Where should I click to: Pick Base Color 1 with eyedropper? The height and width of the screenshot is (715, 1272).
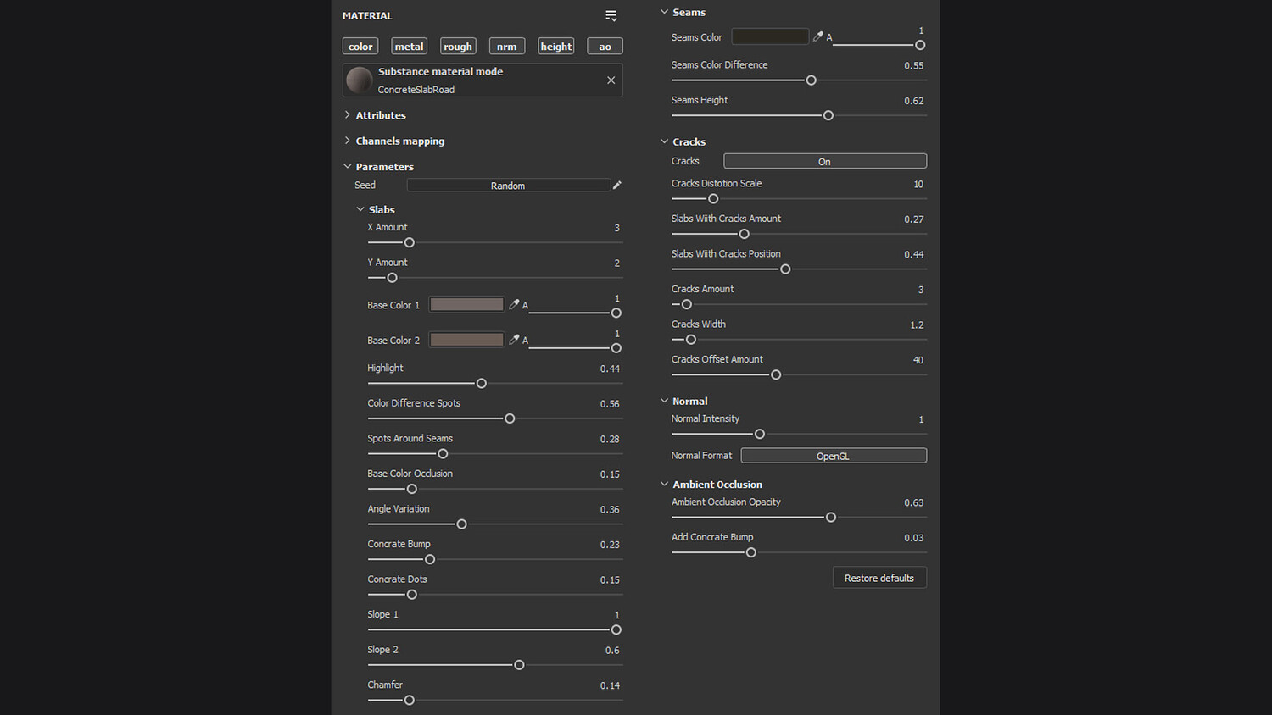tap(514, 305)
